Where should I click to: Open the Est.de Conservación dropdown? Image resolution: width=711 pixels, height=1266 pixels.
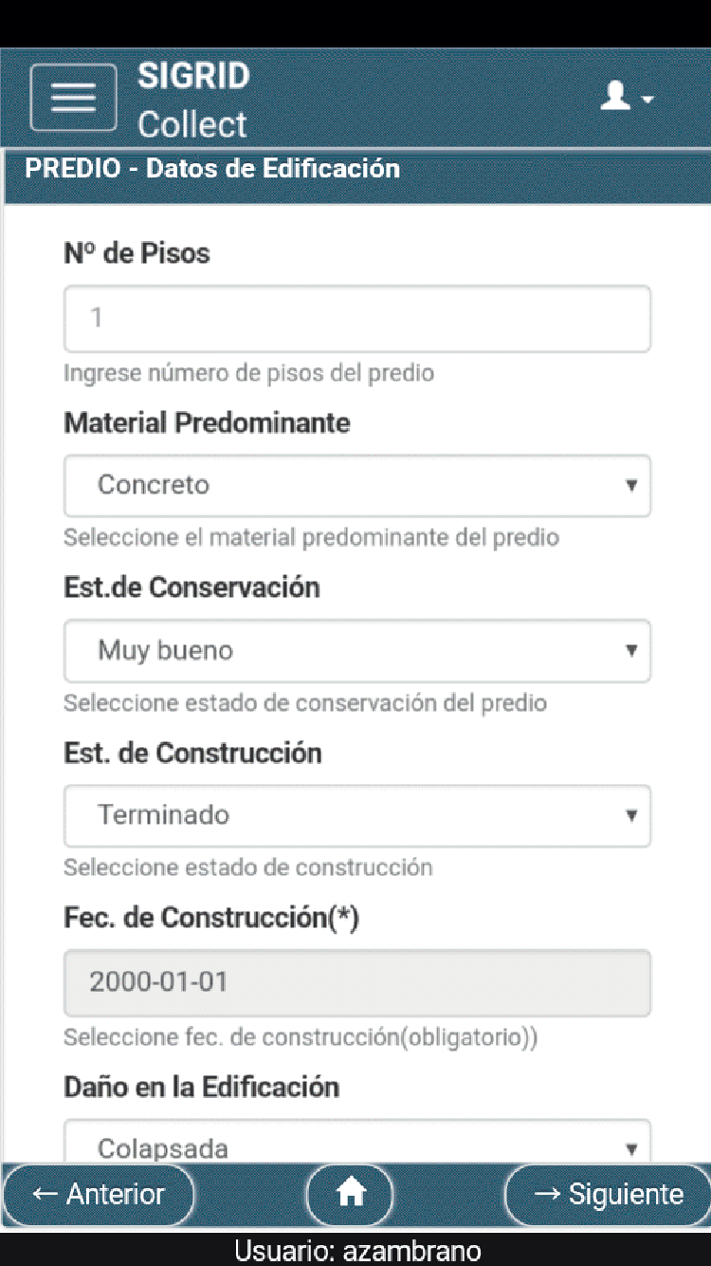[356, 651]
